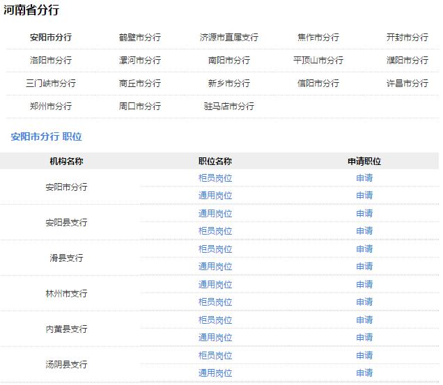Open 通用岗位 link under 安阳县支行
The image size is (443, 385).
[215, 213]
